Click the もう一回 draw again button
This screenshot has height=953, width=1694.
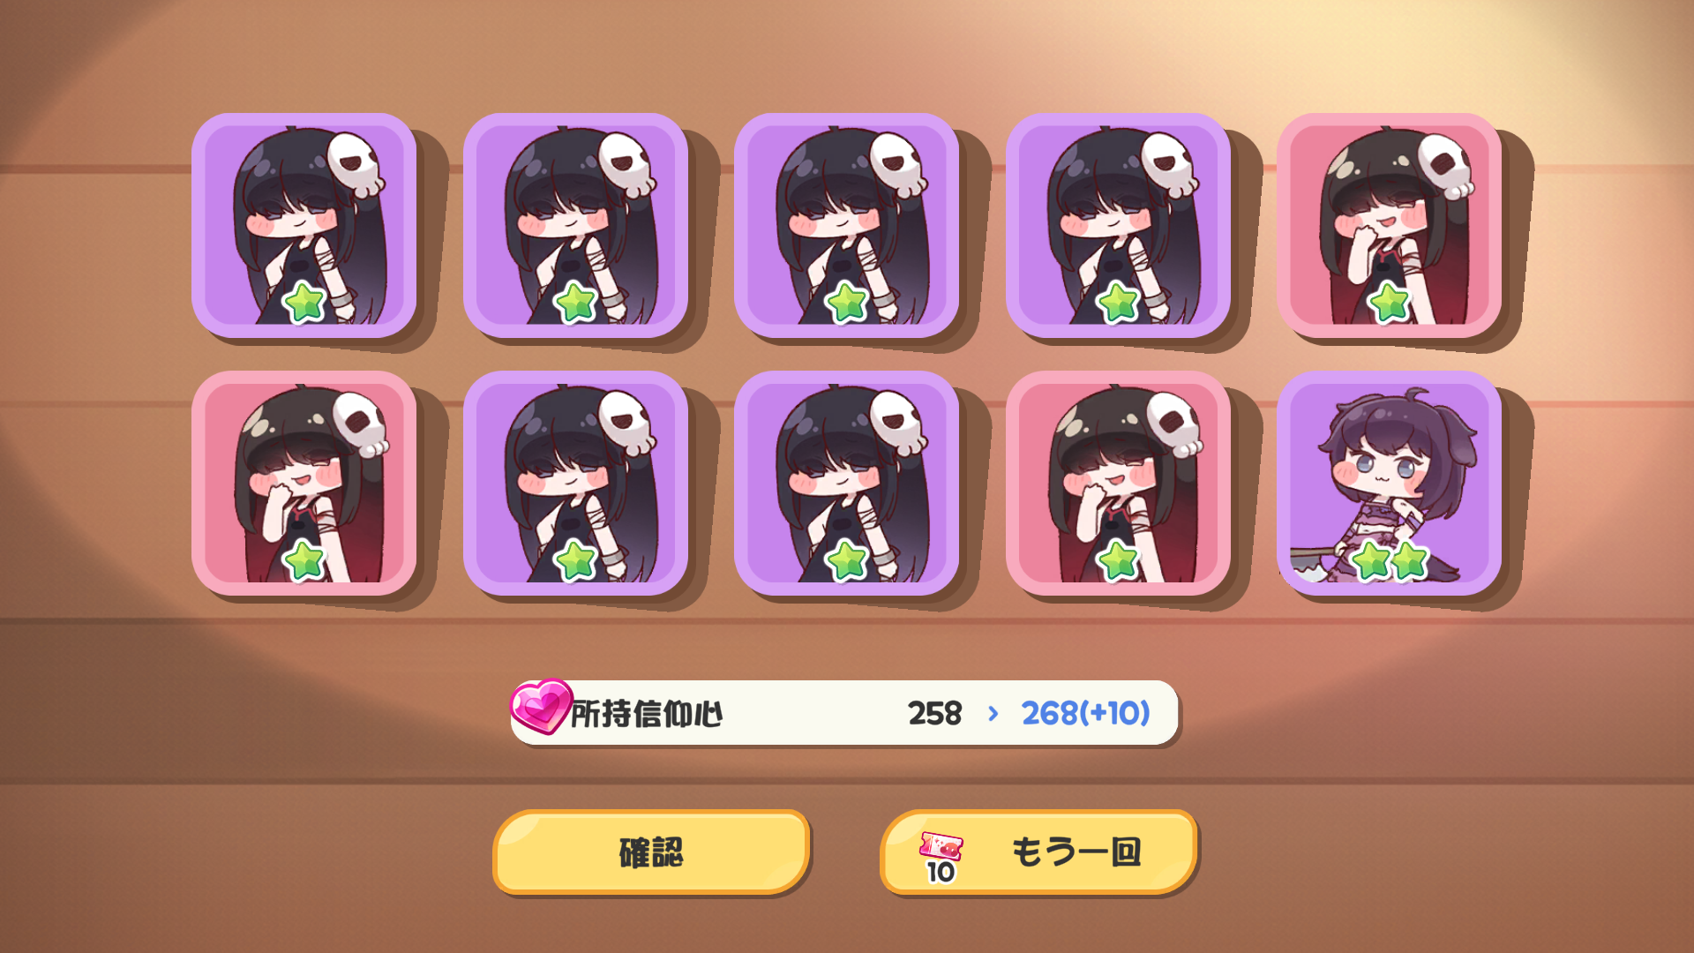1038,852
